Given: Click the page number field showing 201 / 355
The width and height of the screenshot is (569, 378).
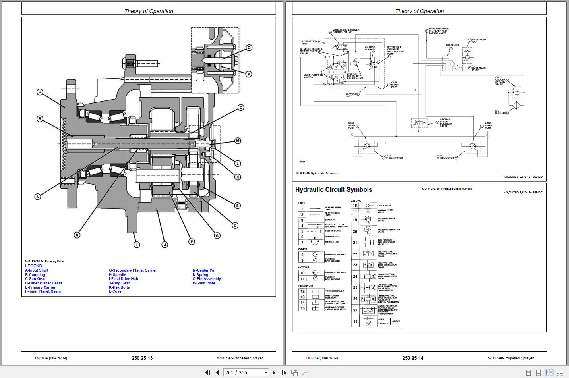Looking at the screenshot, I should coord(242,372).
